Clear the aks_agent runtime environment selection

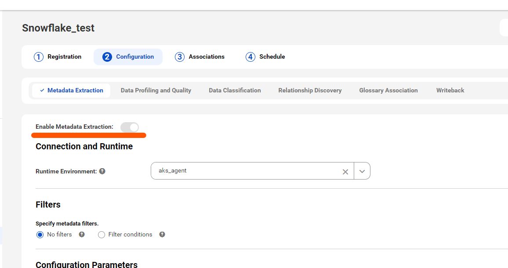[345, 172]
